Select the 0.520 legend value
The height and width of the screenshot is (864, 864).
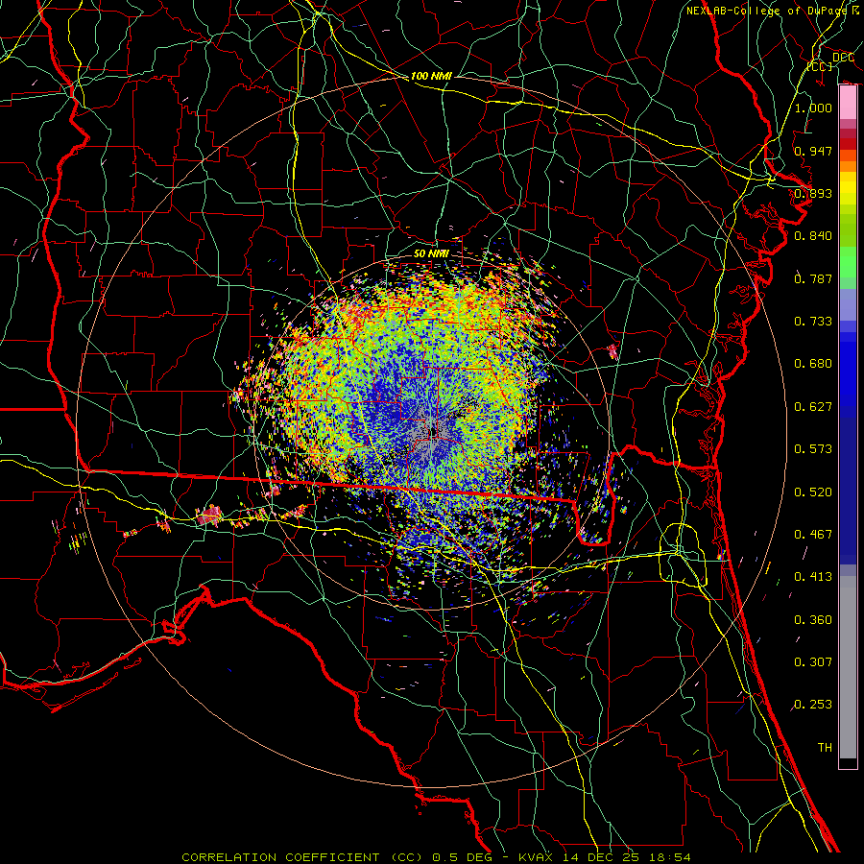(813, 492)
